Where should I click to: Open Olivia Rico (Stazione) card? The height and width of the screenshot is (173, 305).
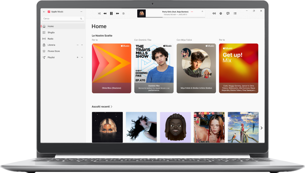[x=111, y=68]
